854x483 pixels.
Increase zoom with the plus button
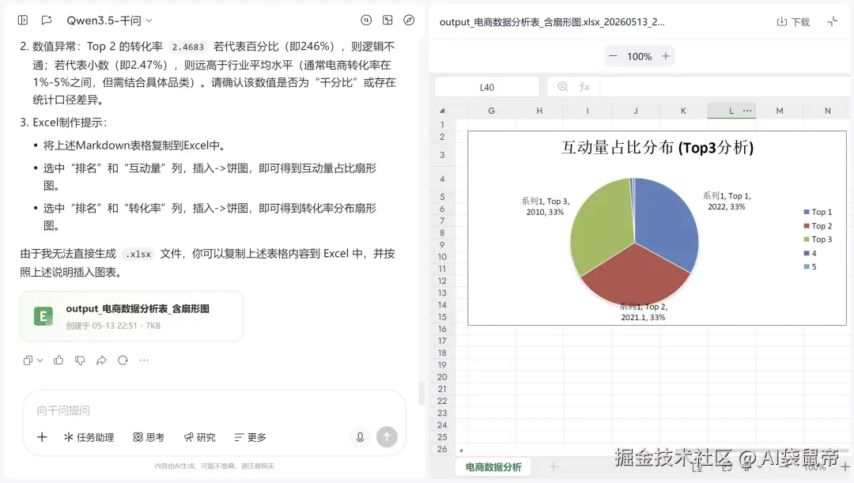(666, 56)
